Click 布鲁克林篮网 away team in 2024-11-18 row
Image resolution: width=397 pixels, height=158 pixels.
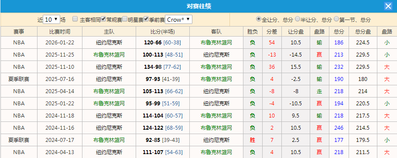pos(216,115)
